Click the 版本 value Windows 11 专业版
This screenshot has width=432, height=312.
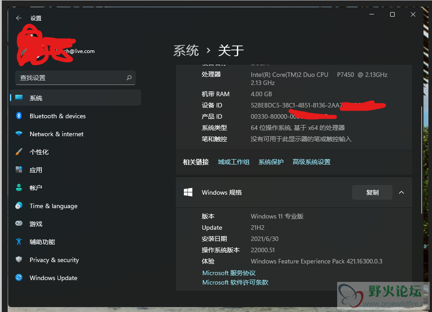277,216
